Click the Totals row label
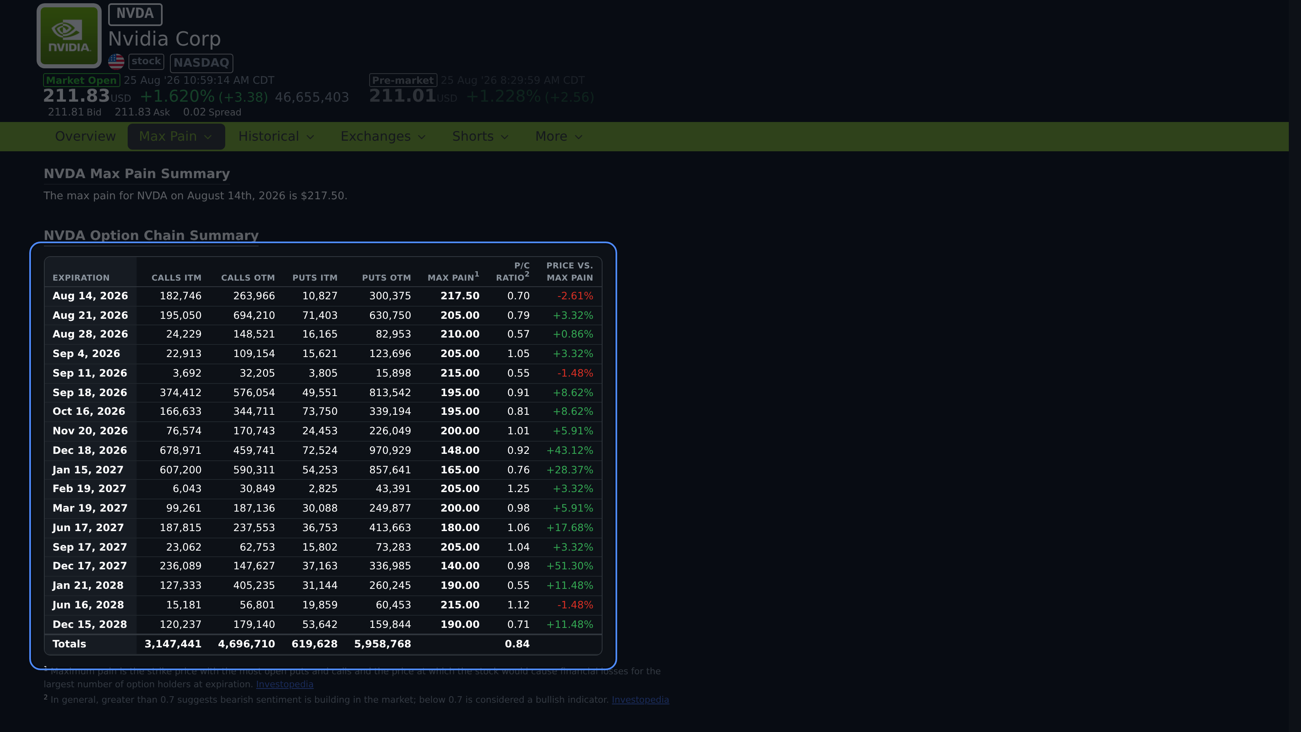The width and height of the screenshot is (1301, 732). (x=69, y=644)
